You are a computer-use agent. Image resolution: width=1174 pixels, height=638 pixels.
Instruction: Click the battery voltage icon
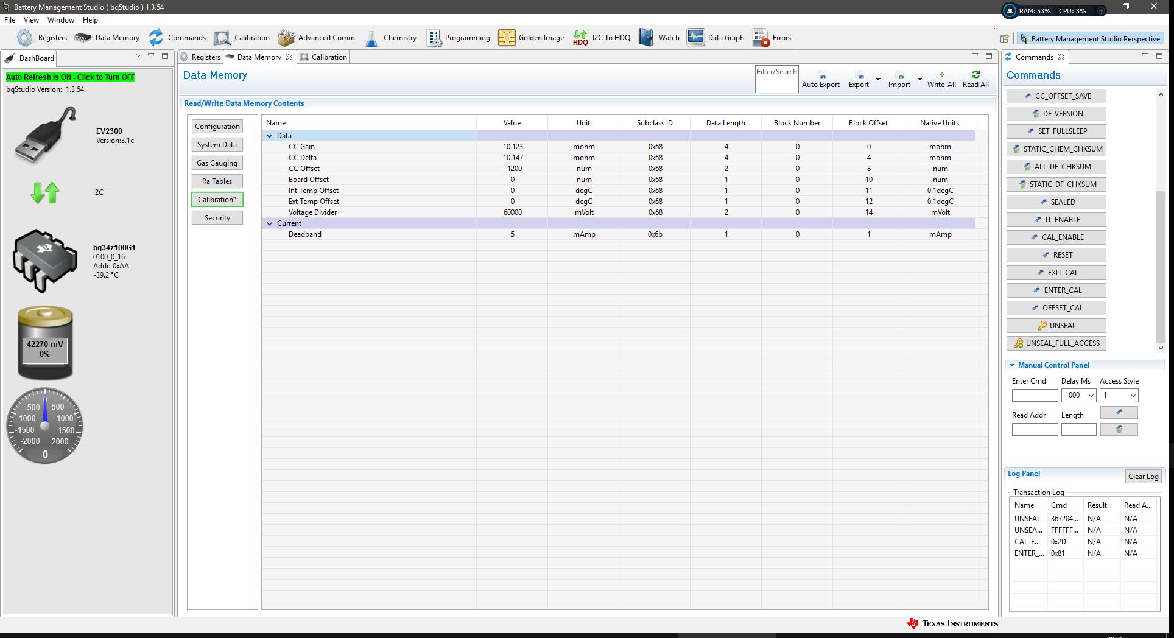pos(45,343)
